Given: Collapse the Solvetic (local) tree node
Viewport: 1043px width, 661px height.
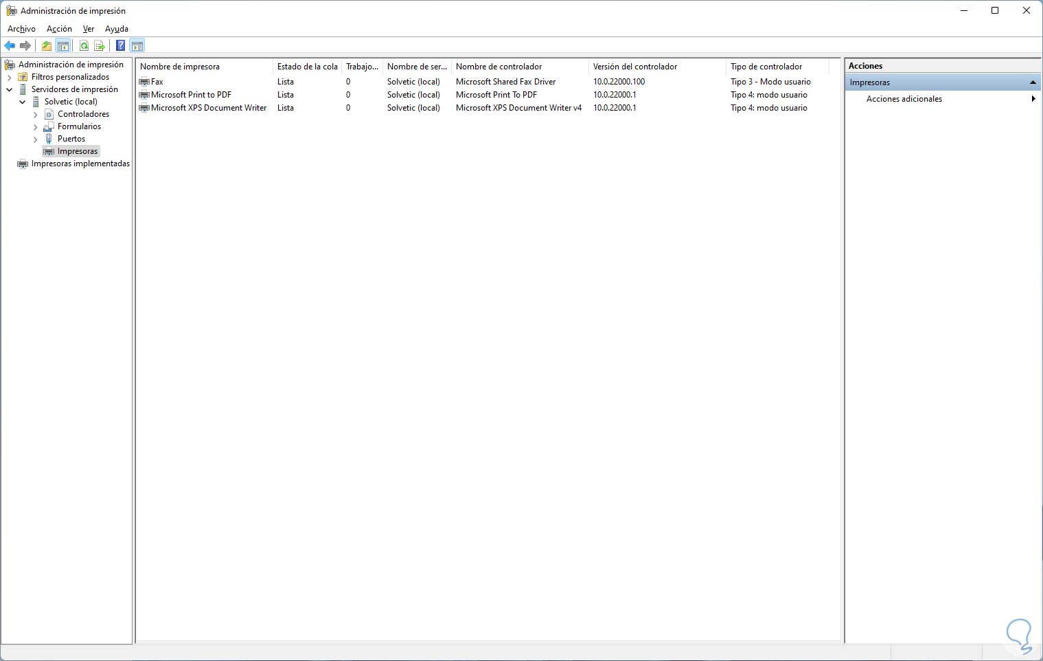Looking at the screenshot, I should 22,102.
